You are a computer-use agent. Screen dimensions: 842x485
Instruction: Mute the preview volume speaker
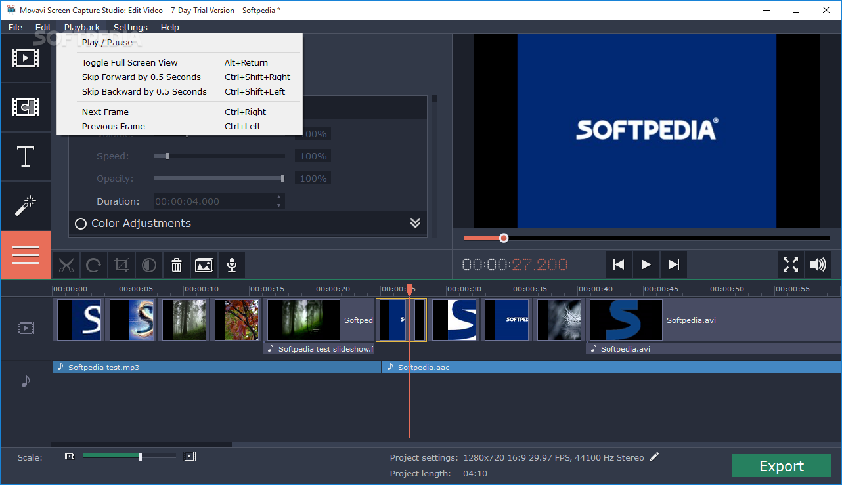pos(818,264)
